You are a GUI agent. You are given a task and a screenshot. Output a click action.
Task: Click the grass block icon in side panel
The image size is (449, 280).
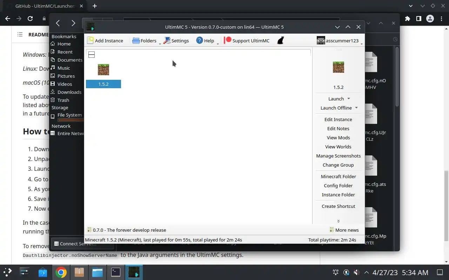(339, 67)
